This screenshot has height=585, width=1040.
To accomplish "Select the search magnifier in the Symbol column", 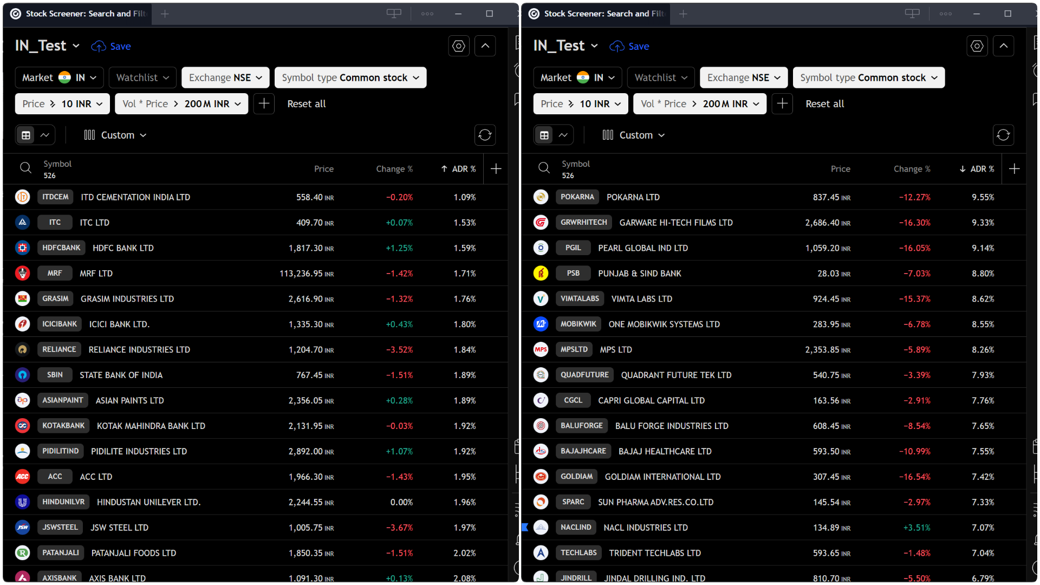I will [25, 168].
